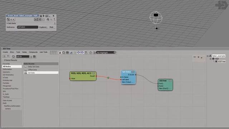Image resolution: width=229 pixels, height=129 pixels.
Task: Click the next arrow in property panel
Action: point(14,19)
